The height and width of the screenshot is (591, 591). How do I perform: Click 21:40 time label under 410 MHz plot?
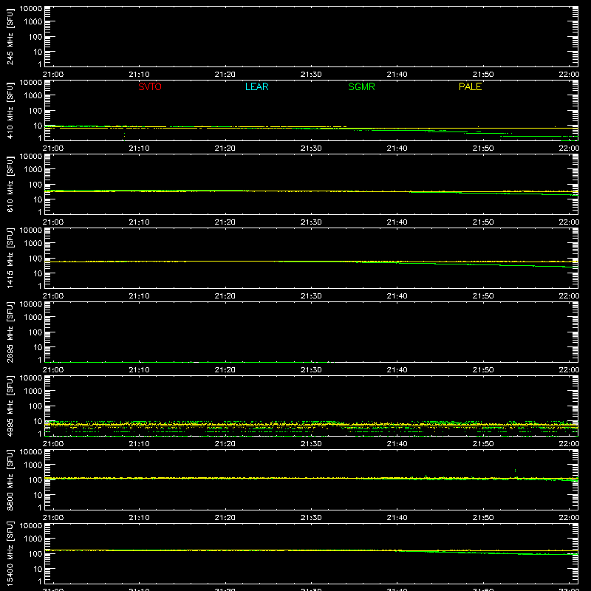click(x=397, y=148)
